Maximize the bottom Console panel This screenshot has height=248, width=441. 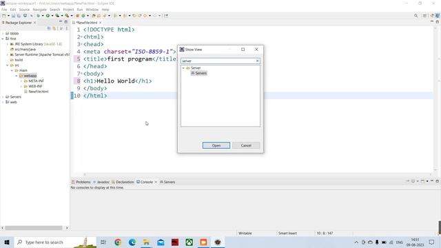438,181
